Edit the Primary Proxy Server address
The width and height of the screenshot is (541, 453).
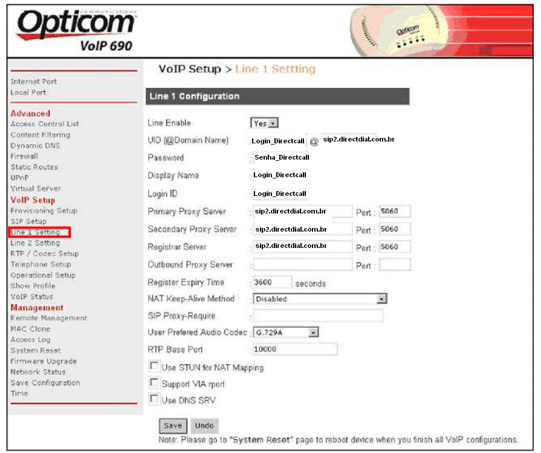point(302,211)
